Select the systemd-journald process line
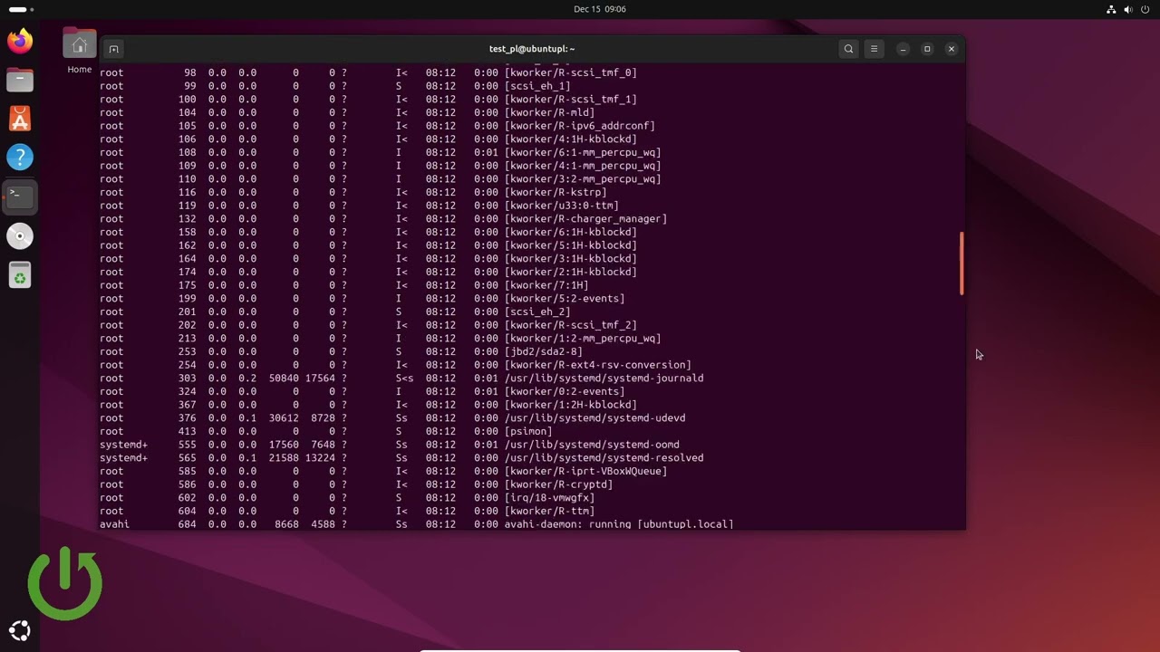The width and height of the screenshot is (1160, 652). (401, 379)
